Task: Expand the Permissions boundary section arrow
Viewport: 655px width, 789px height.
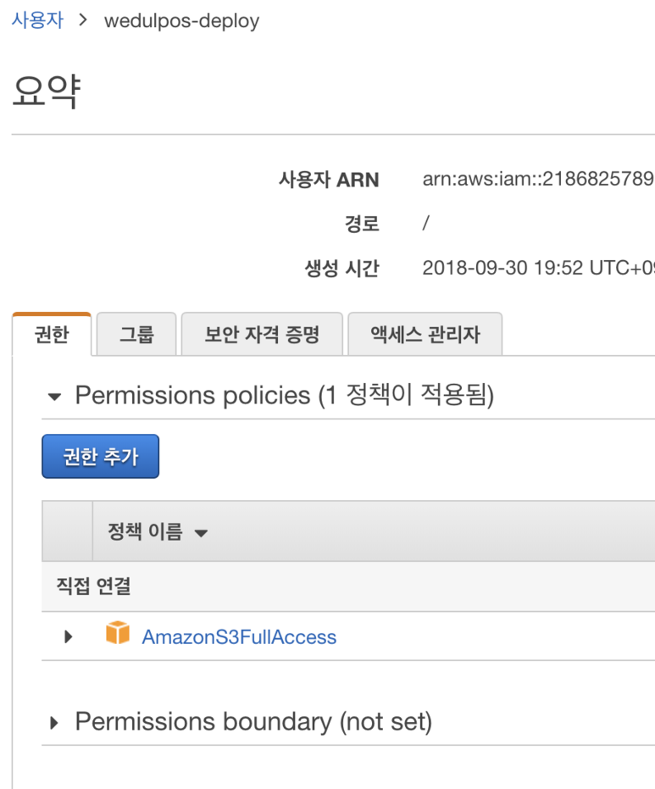Action: pyautogui.click(x=54, y=723)
